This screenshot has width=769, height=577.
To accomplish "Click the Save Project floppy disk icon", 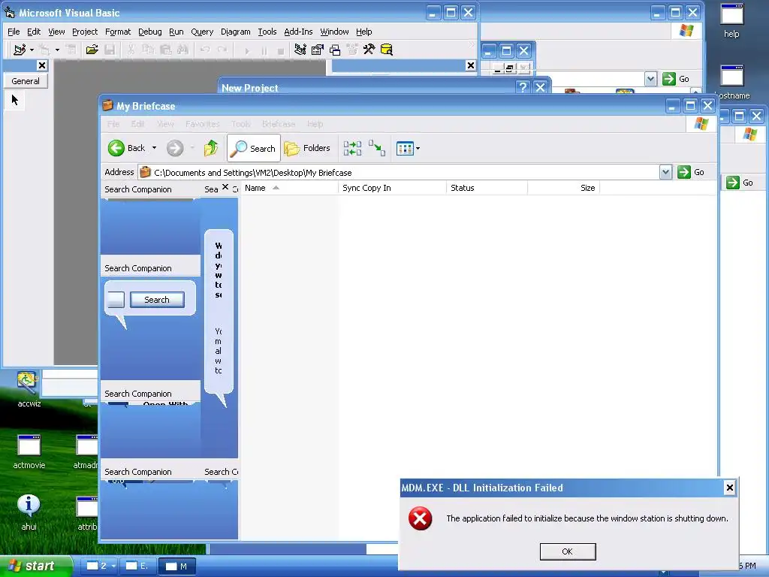I will (x=110, y=50).
